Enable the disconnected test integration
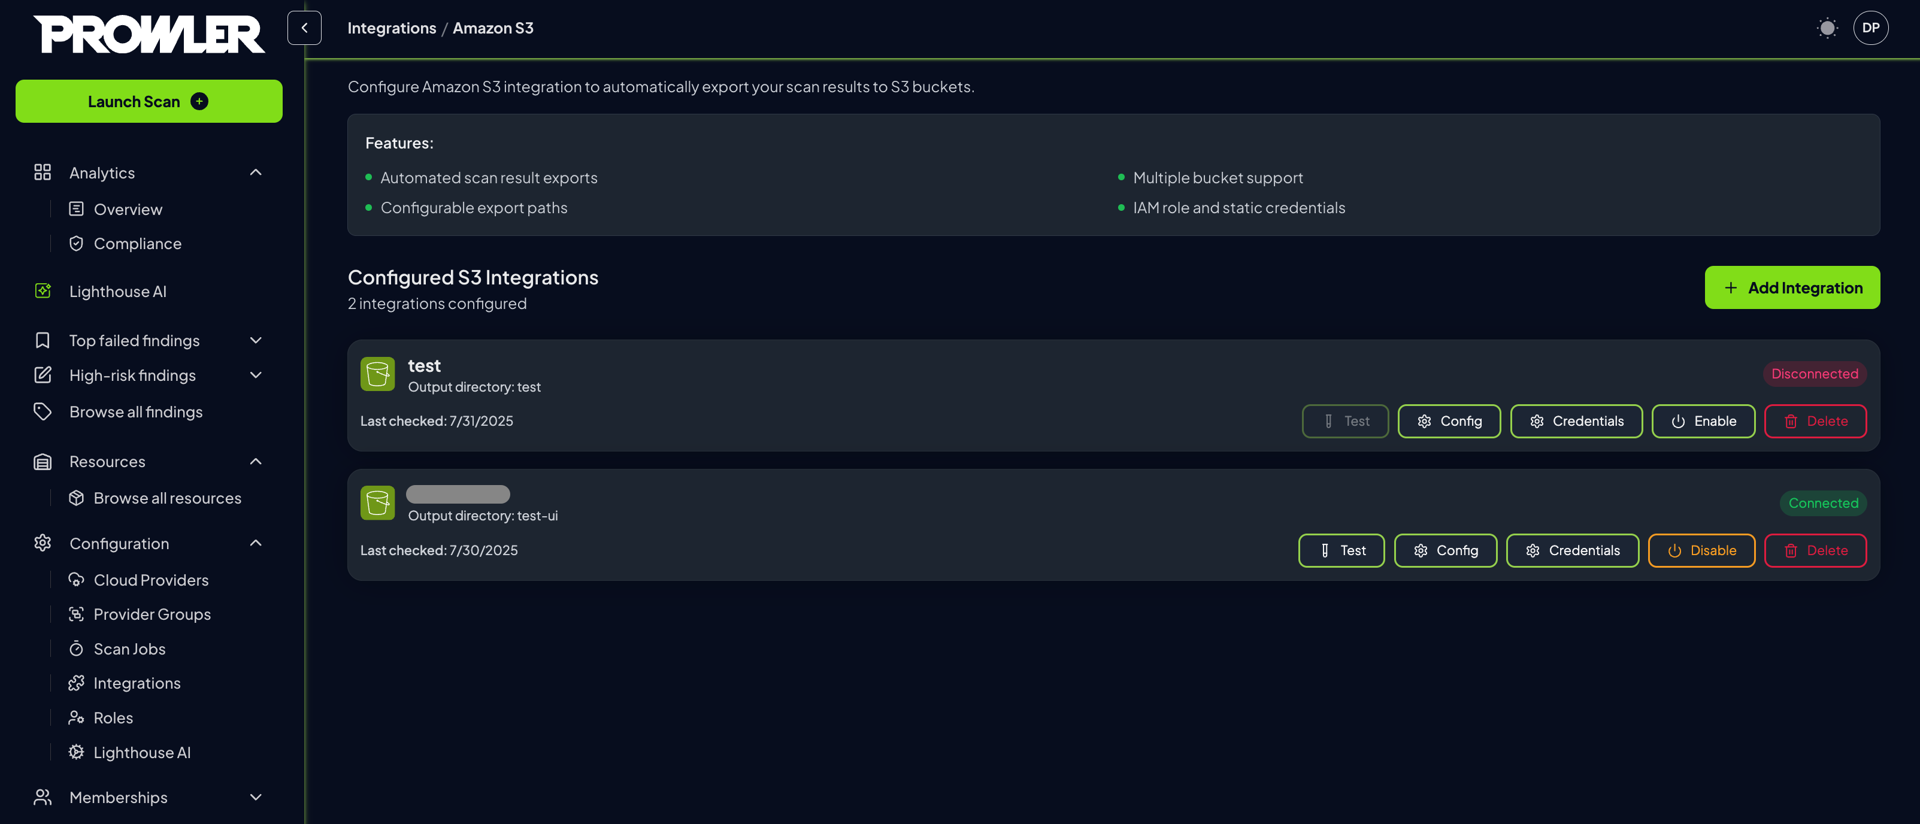The image size is (1920, 824). 1703,421
